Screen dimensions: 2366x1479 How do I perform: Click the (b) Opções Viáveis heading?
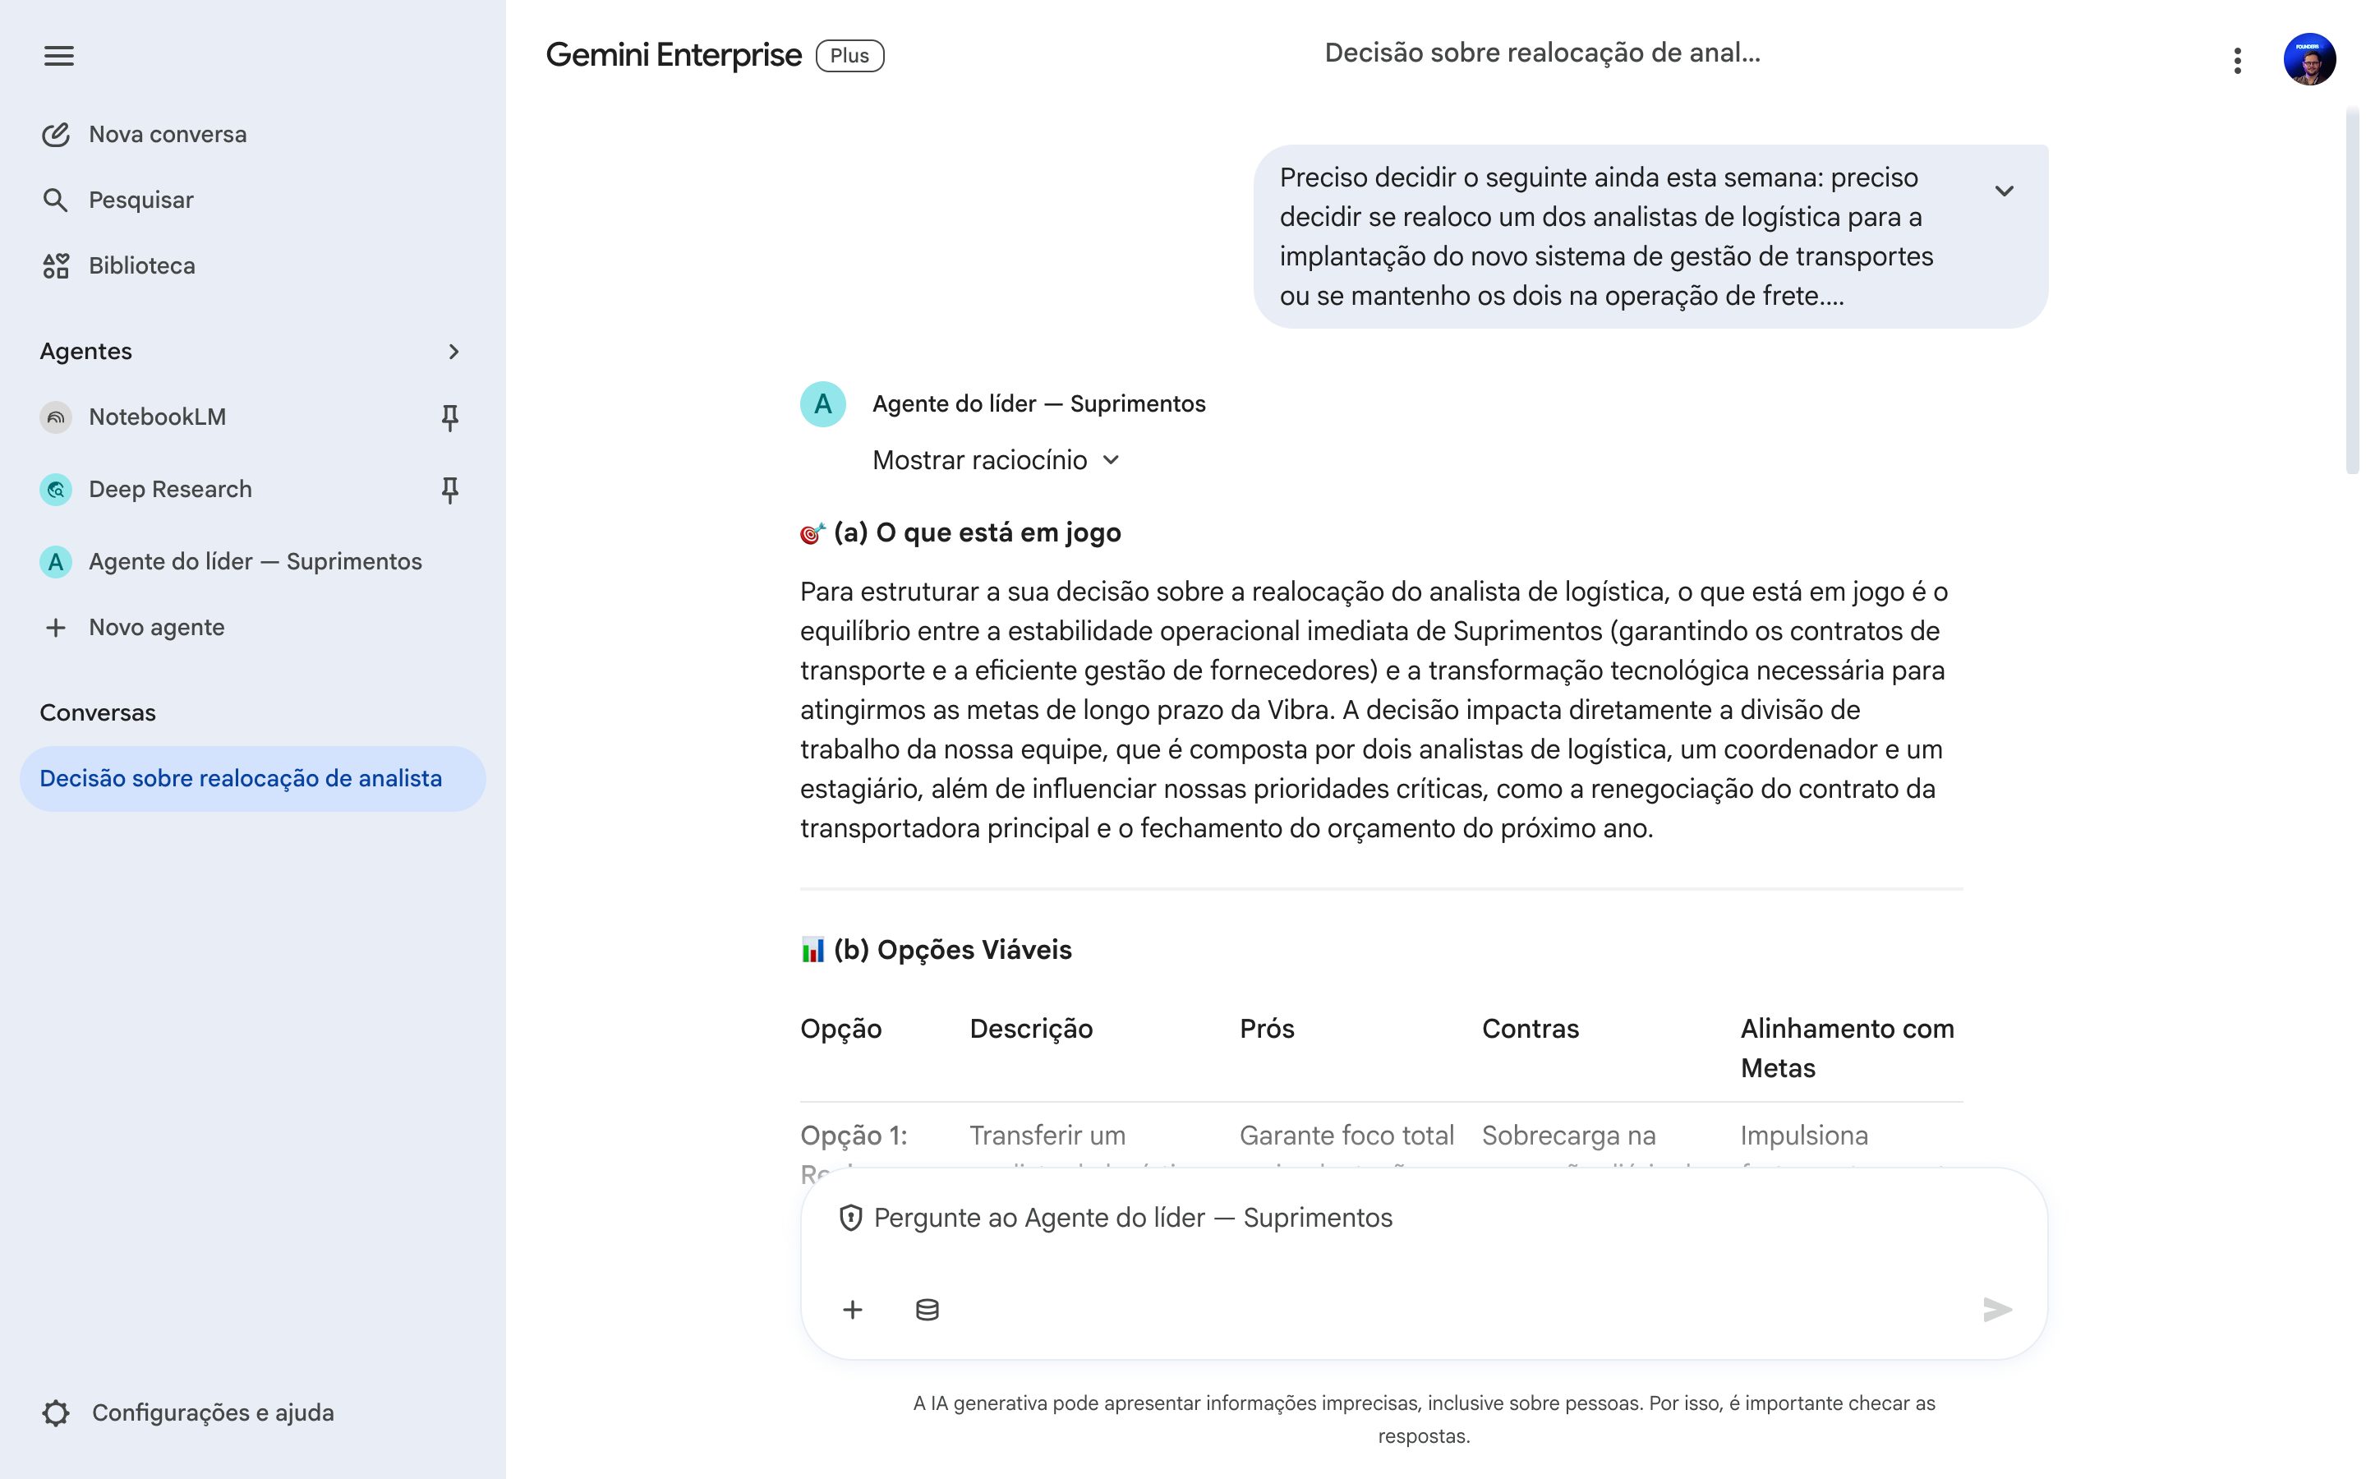click(x=936, y=950)
